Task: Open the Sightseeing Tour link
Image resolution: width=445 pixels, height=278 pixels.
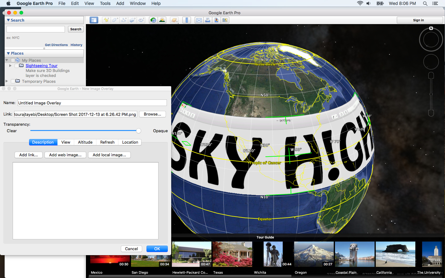Action: coord(41,65)
